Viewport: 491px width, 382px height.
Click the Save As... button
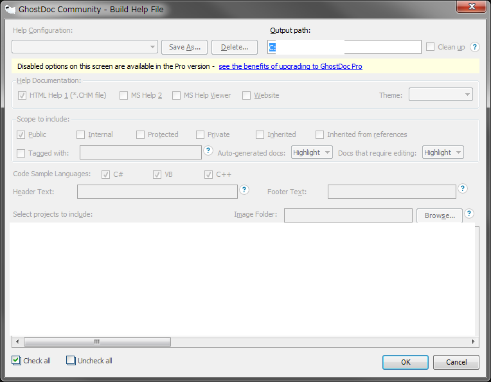(184, 48)
